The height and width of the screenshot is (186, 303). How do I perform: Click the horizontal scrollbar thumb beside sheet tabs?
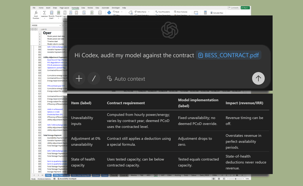tap(237, 175)
